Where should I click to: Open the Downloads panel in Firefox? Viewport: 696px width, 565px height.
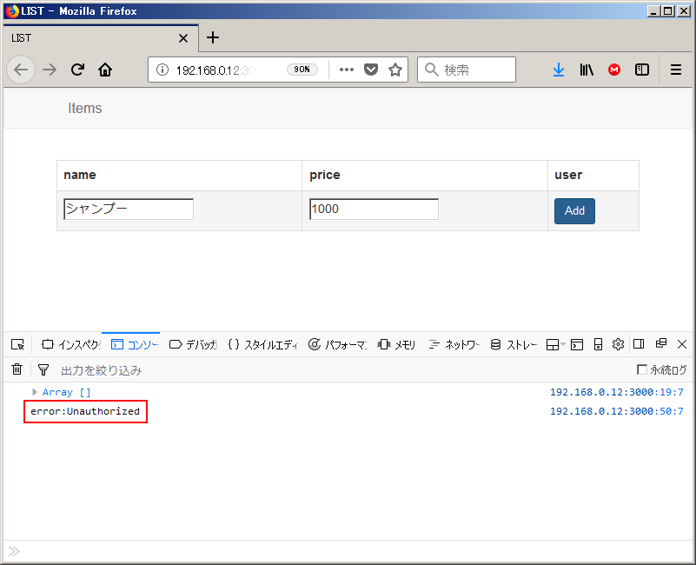click(559, 70)
